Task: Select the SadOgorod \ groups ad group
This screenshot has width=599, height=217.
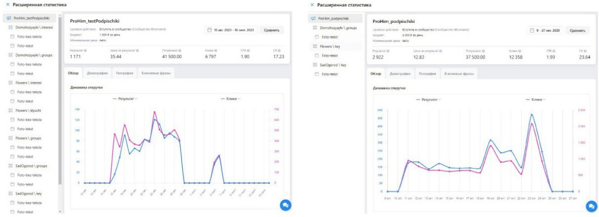Action: [x=32, y=165]
